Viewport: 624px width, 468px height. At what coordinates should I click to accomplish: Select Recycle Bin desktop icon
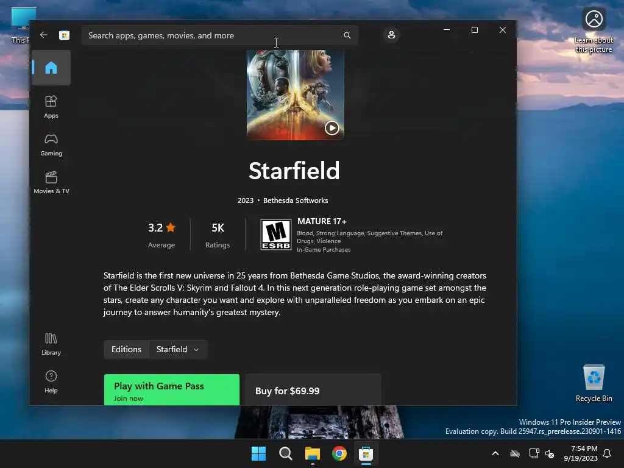tap(594, 383)
